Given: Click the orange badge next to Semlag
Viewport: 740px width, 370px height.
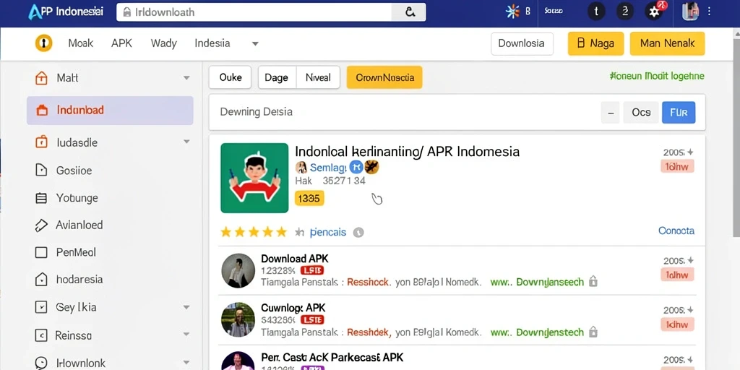Looking at the screenshot, I should point(372,167).
